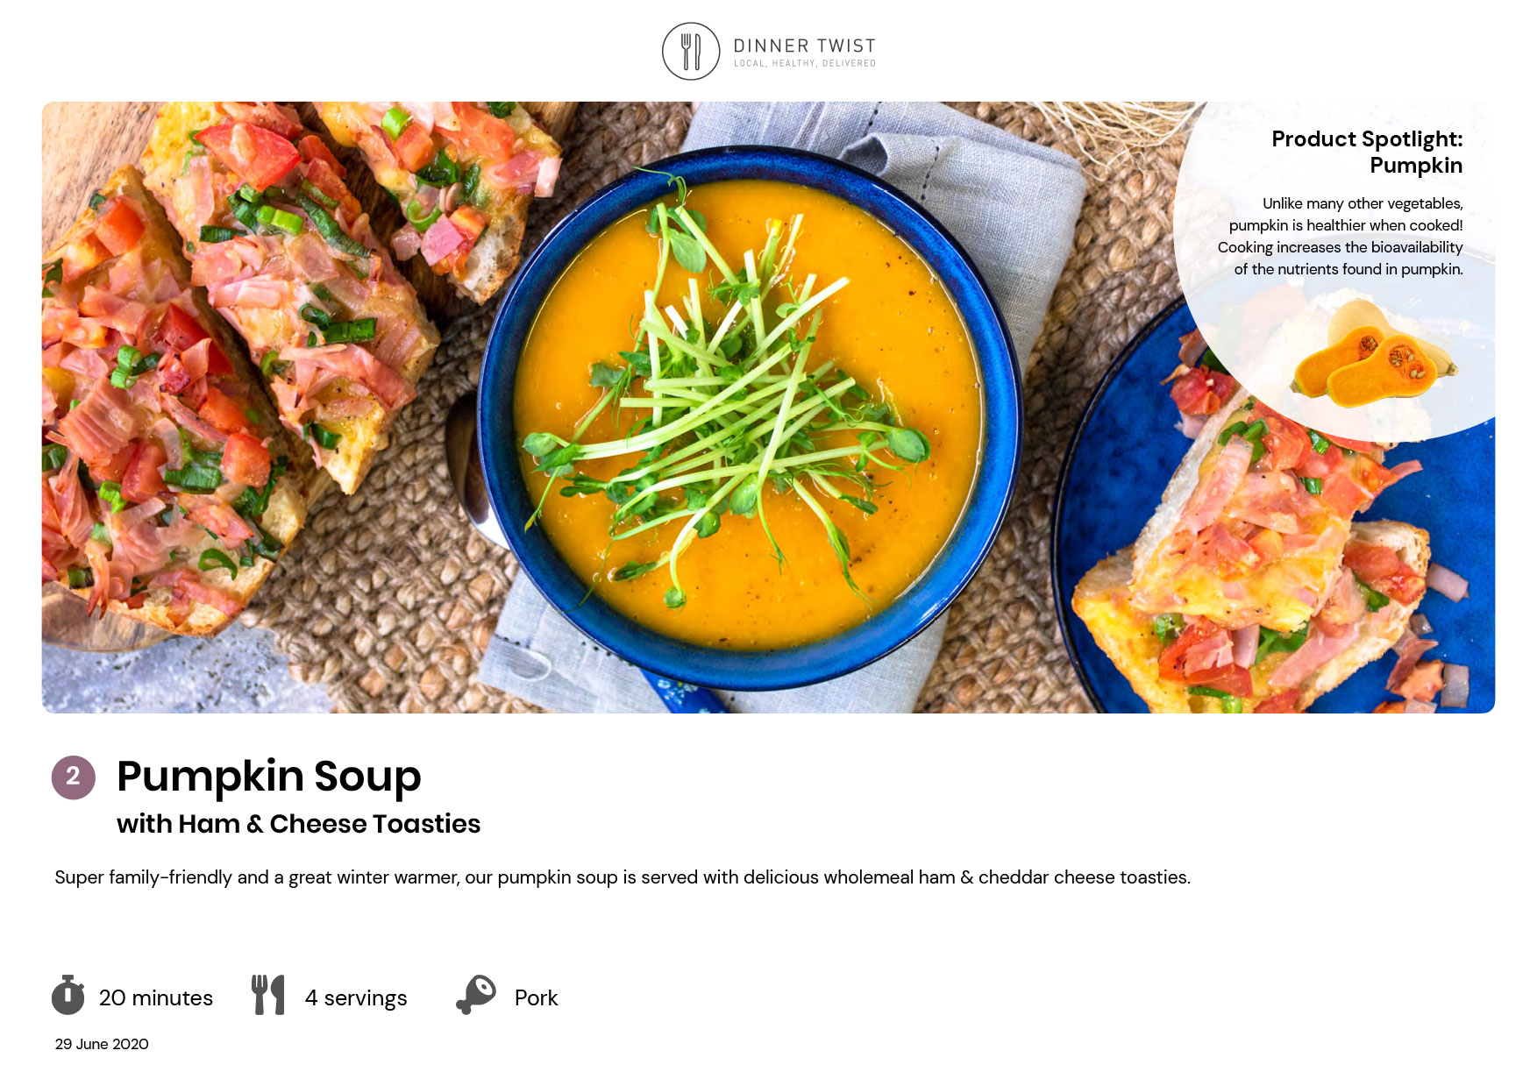Click the Dinner Twist fork and knife logo
Viewport: 1537px width, 1086px height.
[x=691, y=52]
